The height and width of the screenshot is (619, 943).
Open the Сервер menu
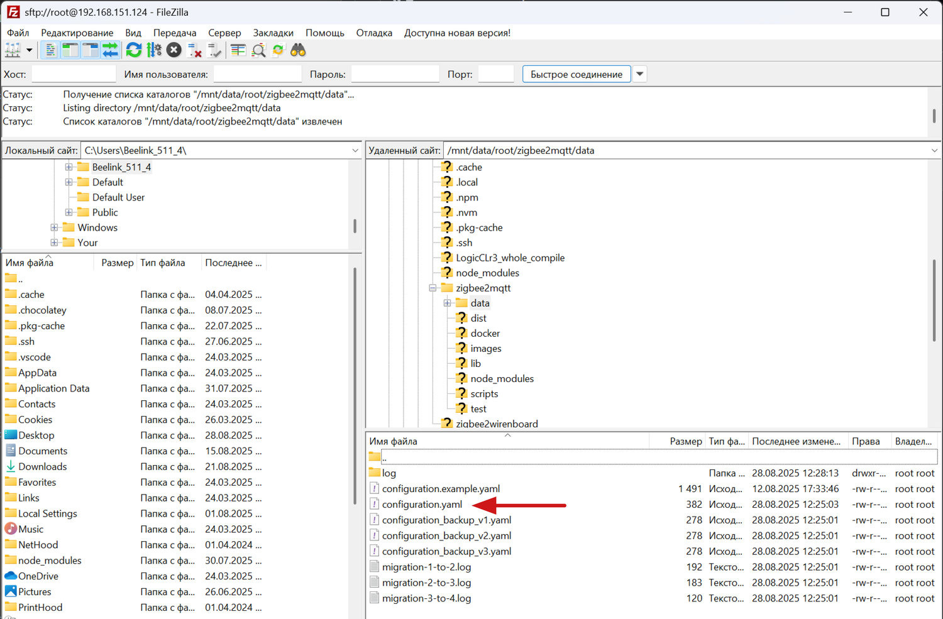click(x=224, y=33)
